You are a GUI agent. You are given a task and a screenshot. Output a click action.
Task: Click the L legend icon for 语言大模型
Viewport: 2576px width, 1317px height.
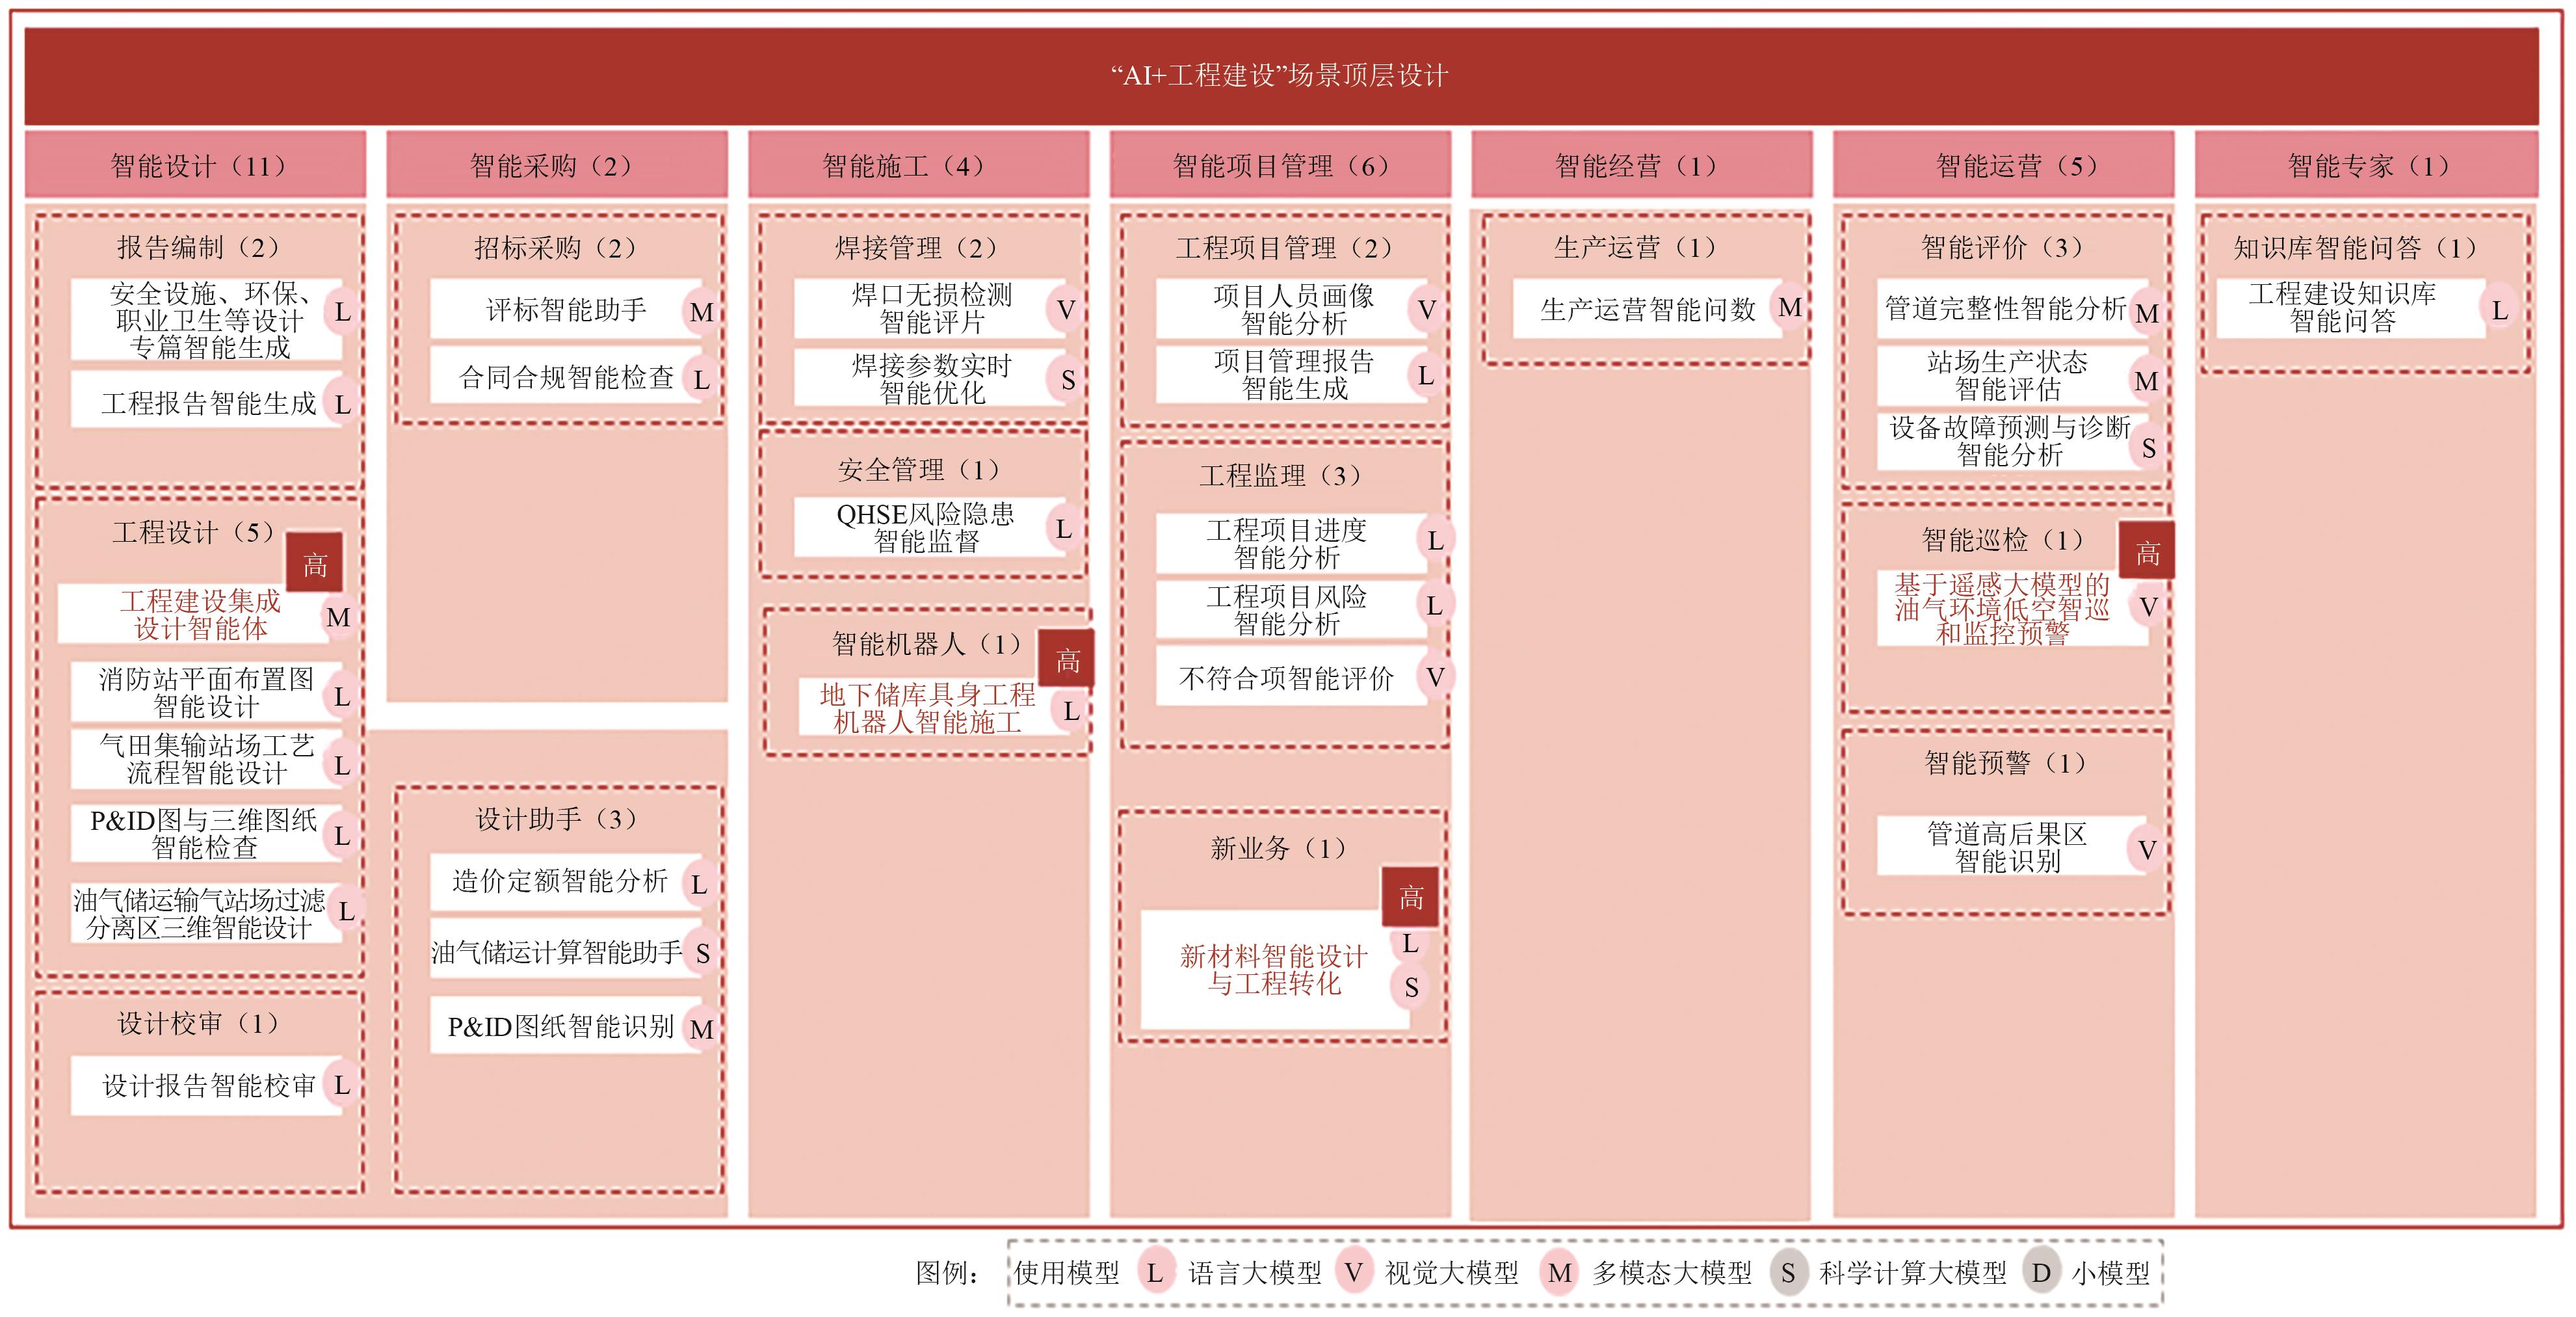tap(1155, 1273)
